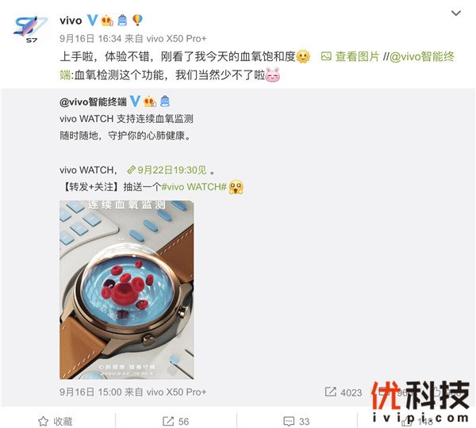
Task: Click the original post timestamp 9月16日 15:00
Action: point(90,392)
